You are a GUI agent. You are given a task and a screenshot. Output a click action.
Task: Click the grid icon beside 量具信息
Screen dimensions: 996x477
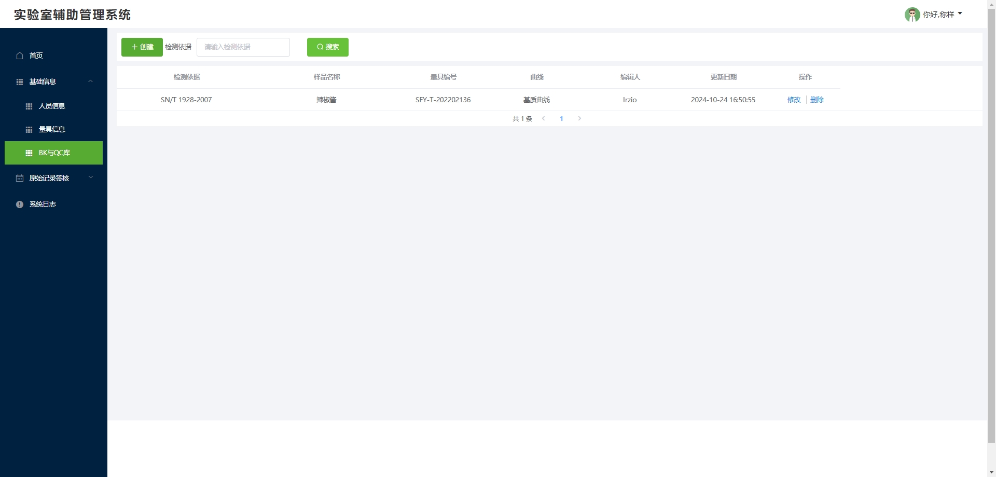pyautogui.click(x=29, y=130)
